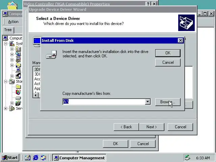Screen dimensions: 216x162
Task: Expand the Removable Storage tree node
Action: (12, 103)
